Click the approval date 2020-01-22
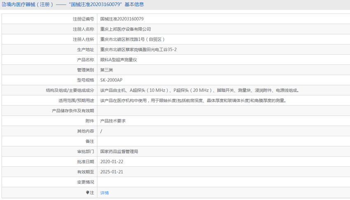350x200 pixels. (x=112, y=162)
